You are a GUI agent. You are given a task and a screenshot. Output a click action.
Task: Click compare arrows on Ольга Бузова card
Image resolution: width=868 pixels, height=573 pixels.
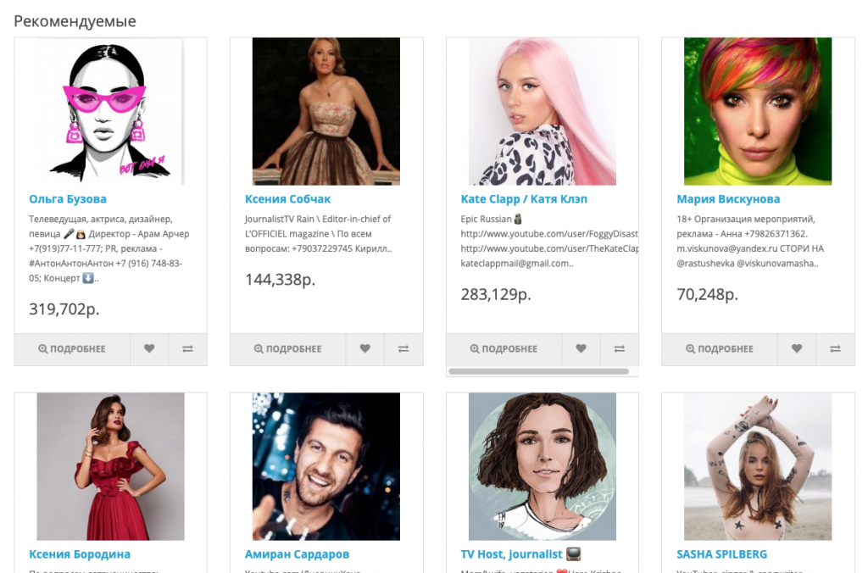tap(188, 348)
